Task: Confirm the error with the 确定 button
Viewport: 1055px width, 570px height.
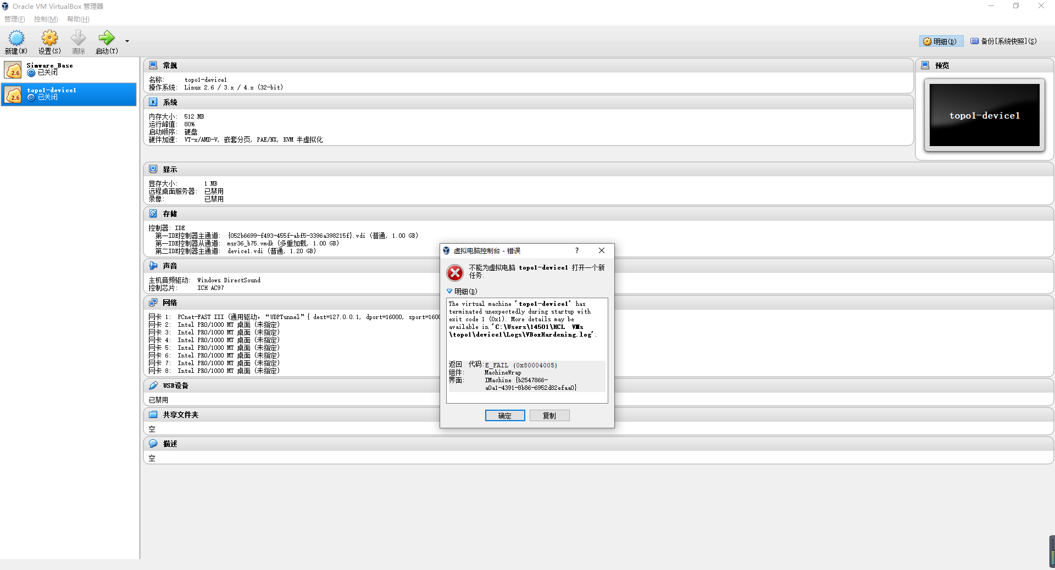Action: (x=505, y=416)
